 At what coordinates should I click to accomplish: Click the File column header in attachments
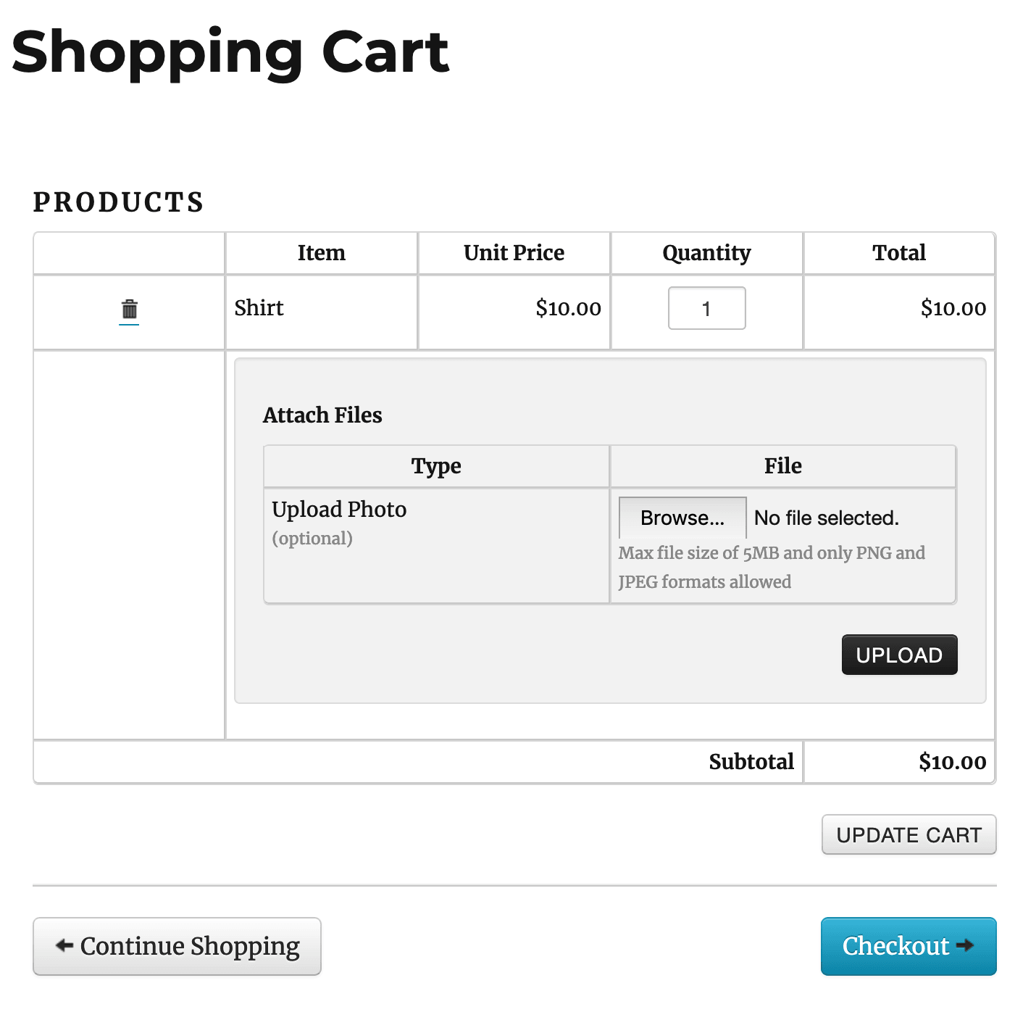[782, 465]
